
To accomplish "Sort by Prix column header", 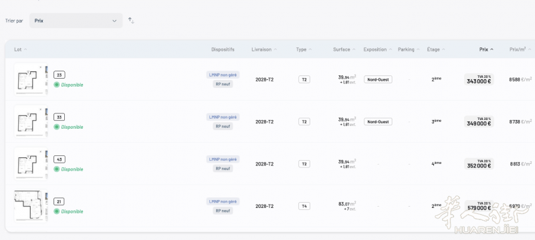I will [486, 49].
